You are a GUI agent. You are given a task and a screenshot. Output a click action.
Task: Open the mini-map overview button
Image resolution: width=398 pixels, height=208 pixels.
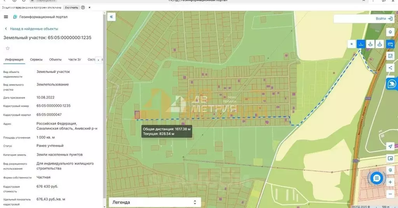390,158
